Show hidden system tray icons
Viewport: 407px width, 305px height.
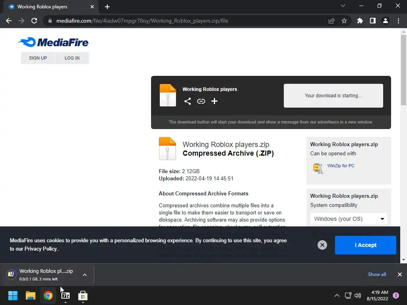(x=337, y=295)
